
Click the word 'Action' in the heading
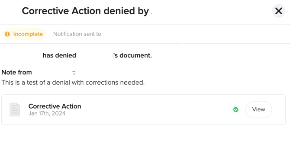tap(87, 11)
